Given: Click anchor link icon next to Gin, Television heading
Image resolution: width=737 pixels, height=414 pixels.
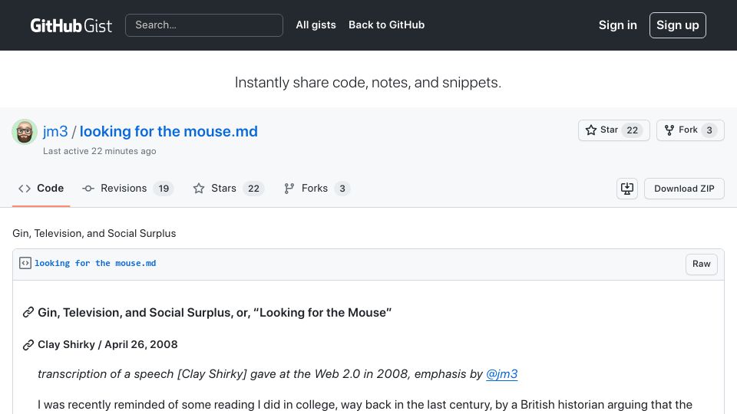Looking at the screenshot, I should (28, 313).
